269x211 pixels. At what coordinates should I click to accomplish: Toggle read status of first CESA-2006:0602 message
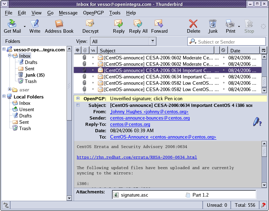(93, 57)
